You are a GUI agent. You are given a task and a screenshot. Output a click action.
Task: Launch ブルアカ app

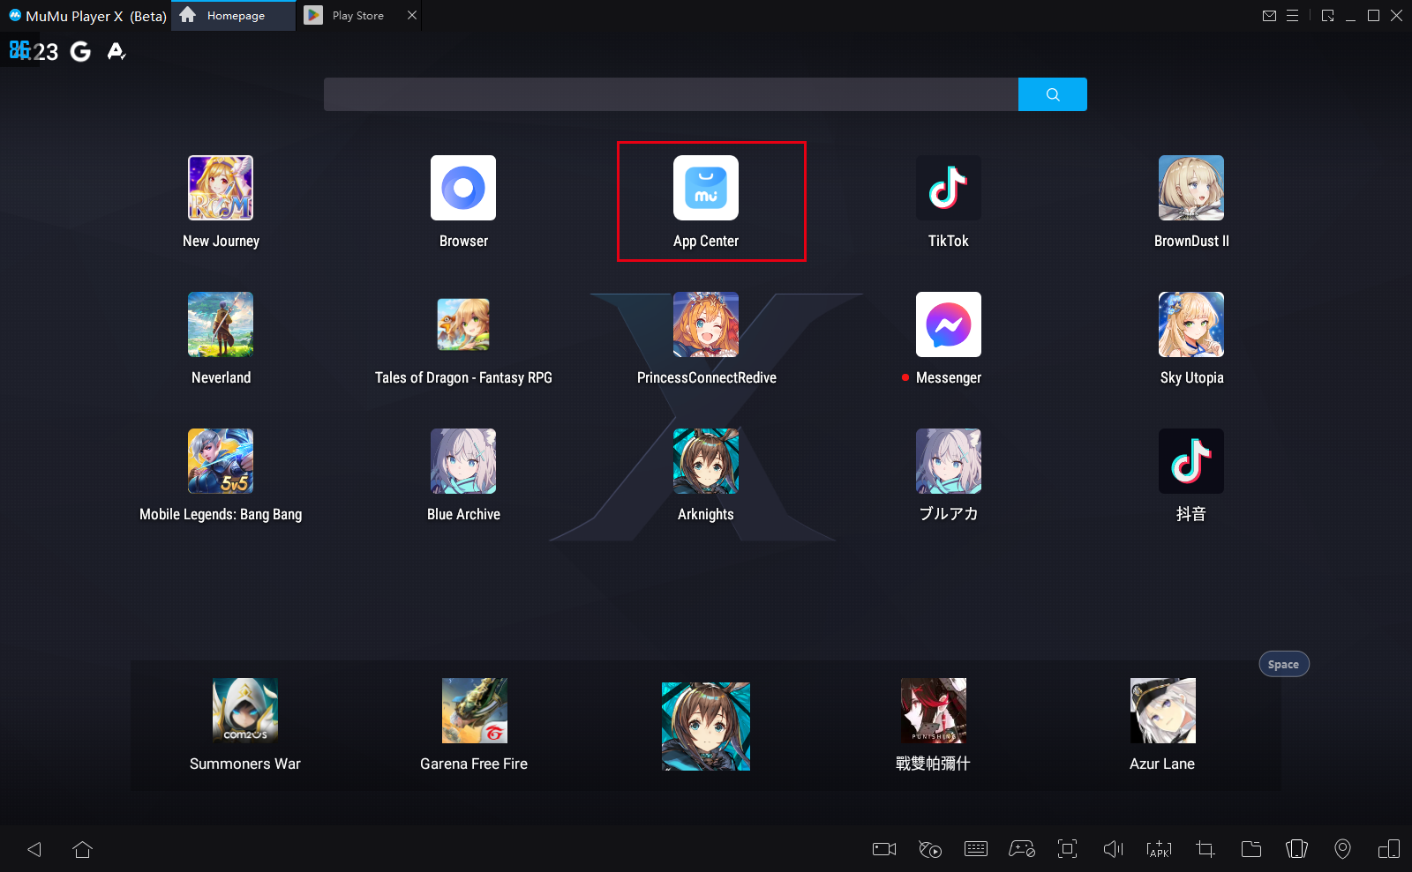pyautogui.click(x=949, y=461)
